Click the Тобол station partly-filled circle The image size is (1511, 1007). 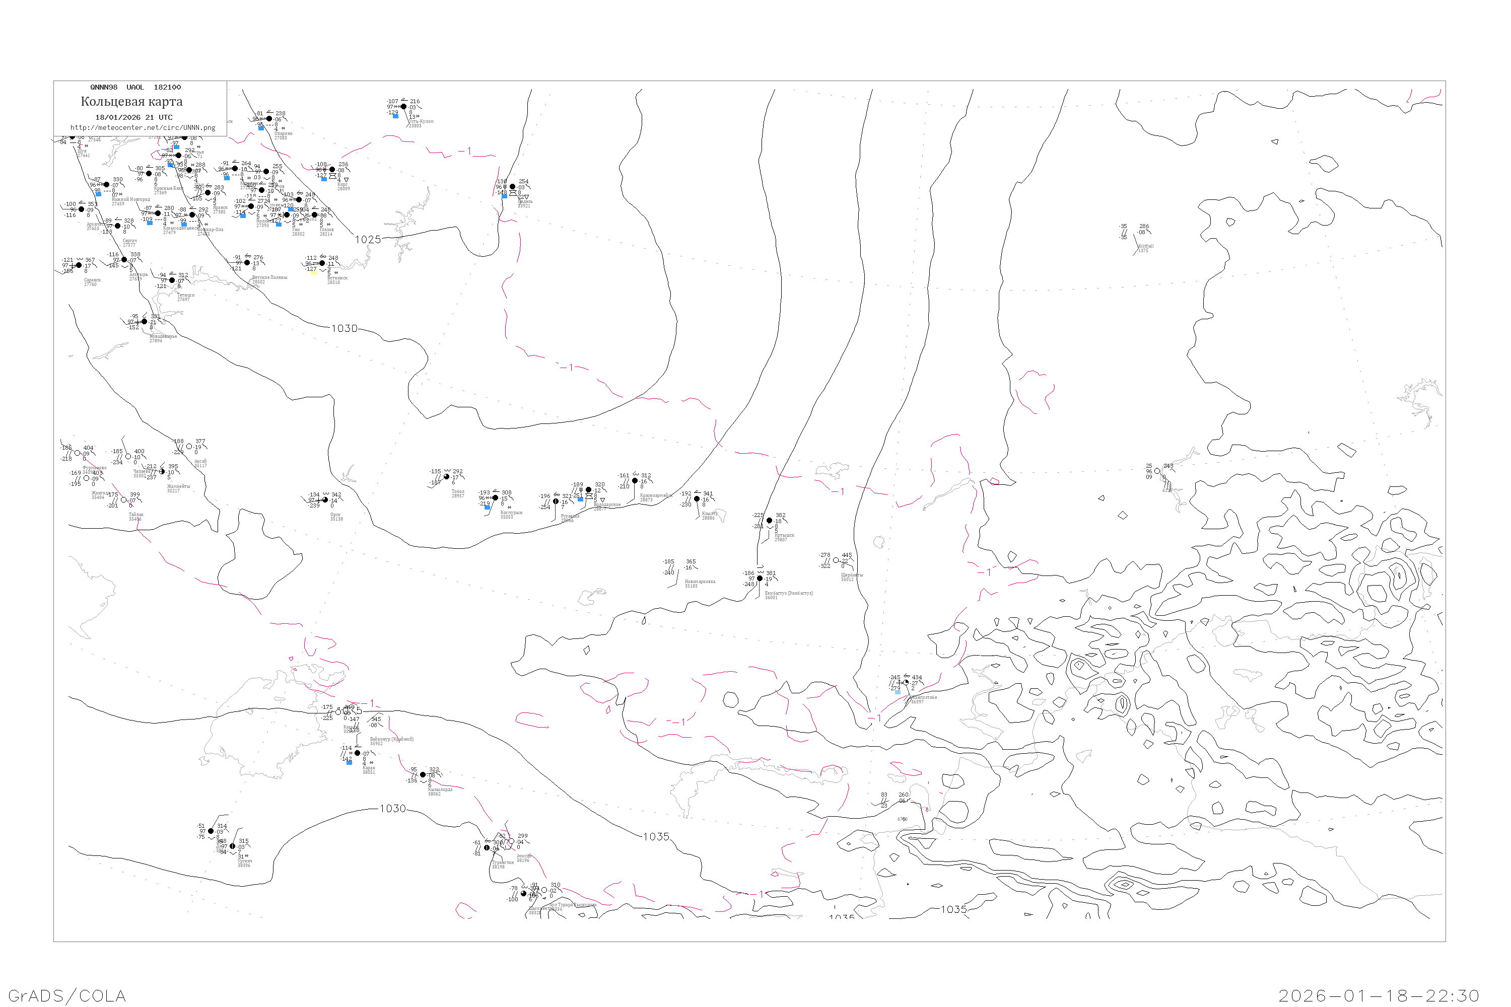[x=446, y=476]
